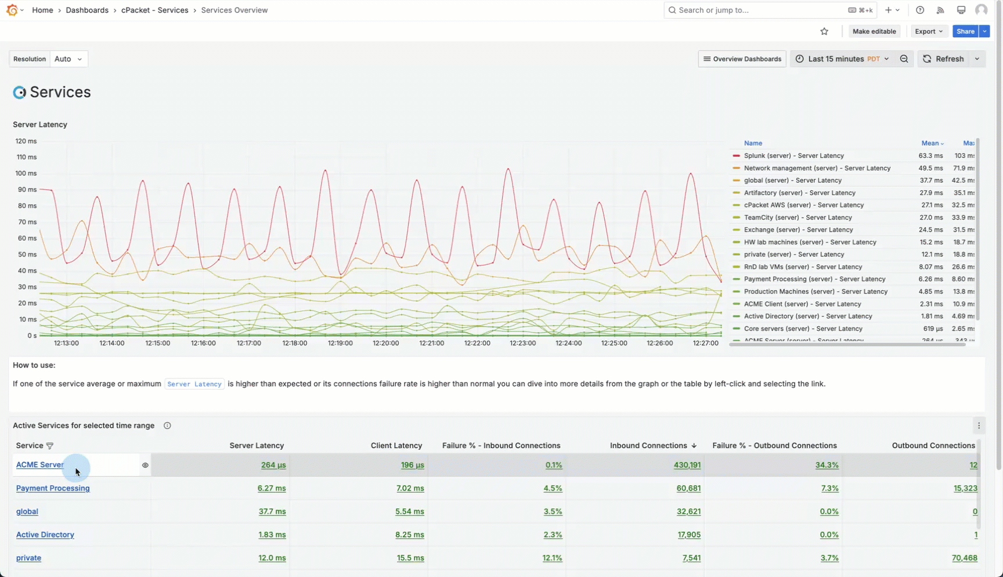1003x577 pixels.
Task: Open the Grafana logo menu
Action: [12, 10]
